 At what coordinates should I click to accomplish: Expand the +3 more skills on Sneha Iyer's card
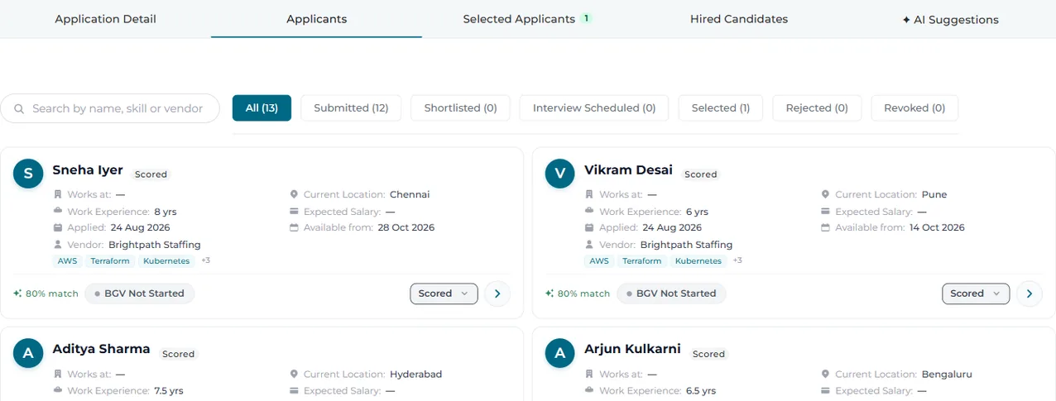[205, 260]
